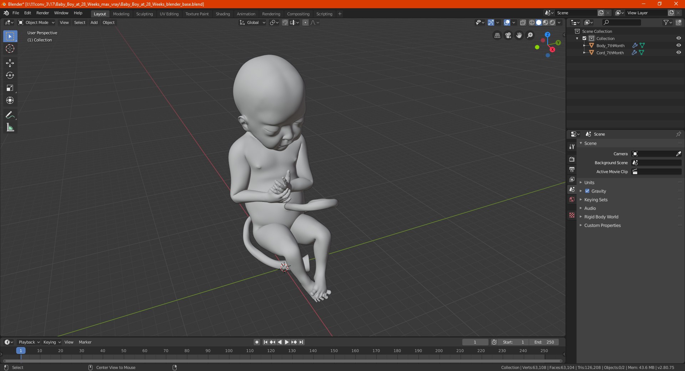
Task: Switch to the Sculpting workspace tab
Action: coord(144,14)
